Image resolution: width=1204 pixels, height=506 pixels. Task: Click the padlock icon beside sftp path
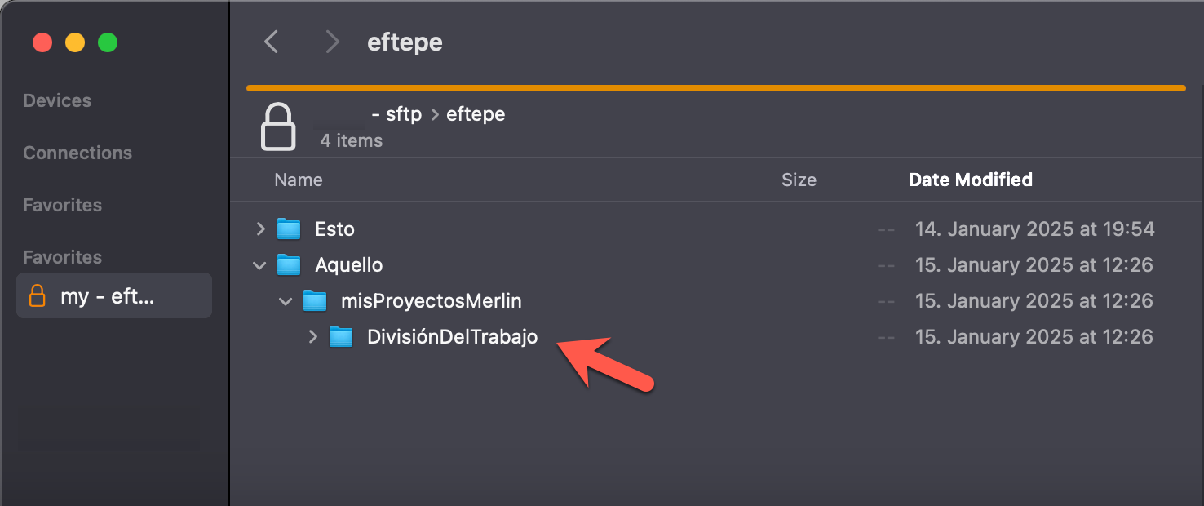point(277,126)
